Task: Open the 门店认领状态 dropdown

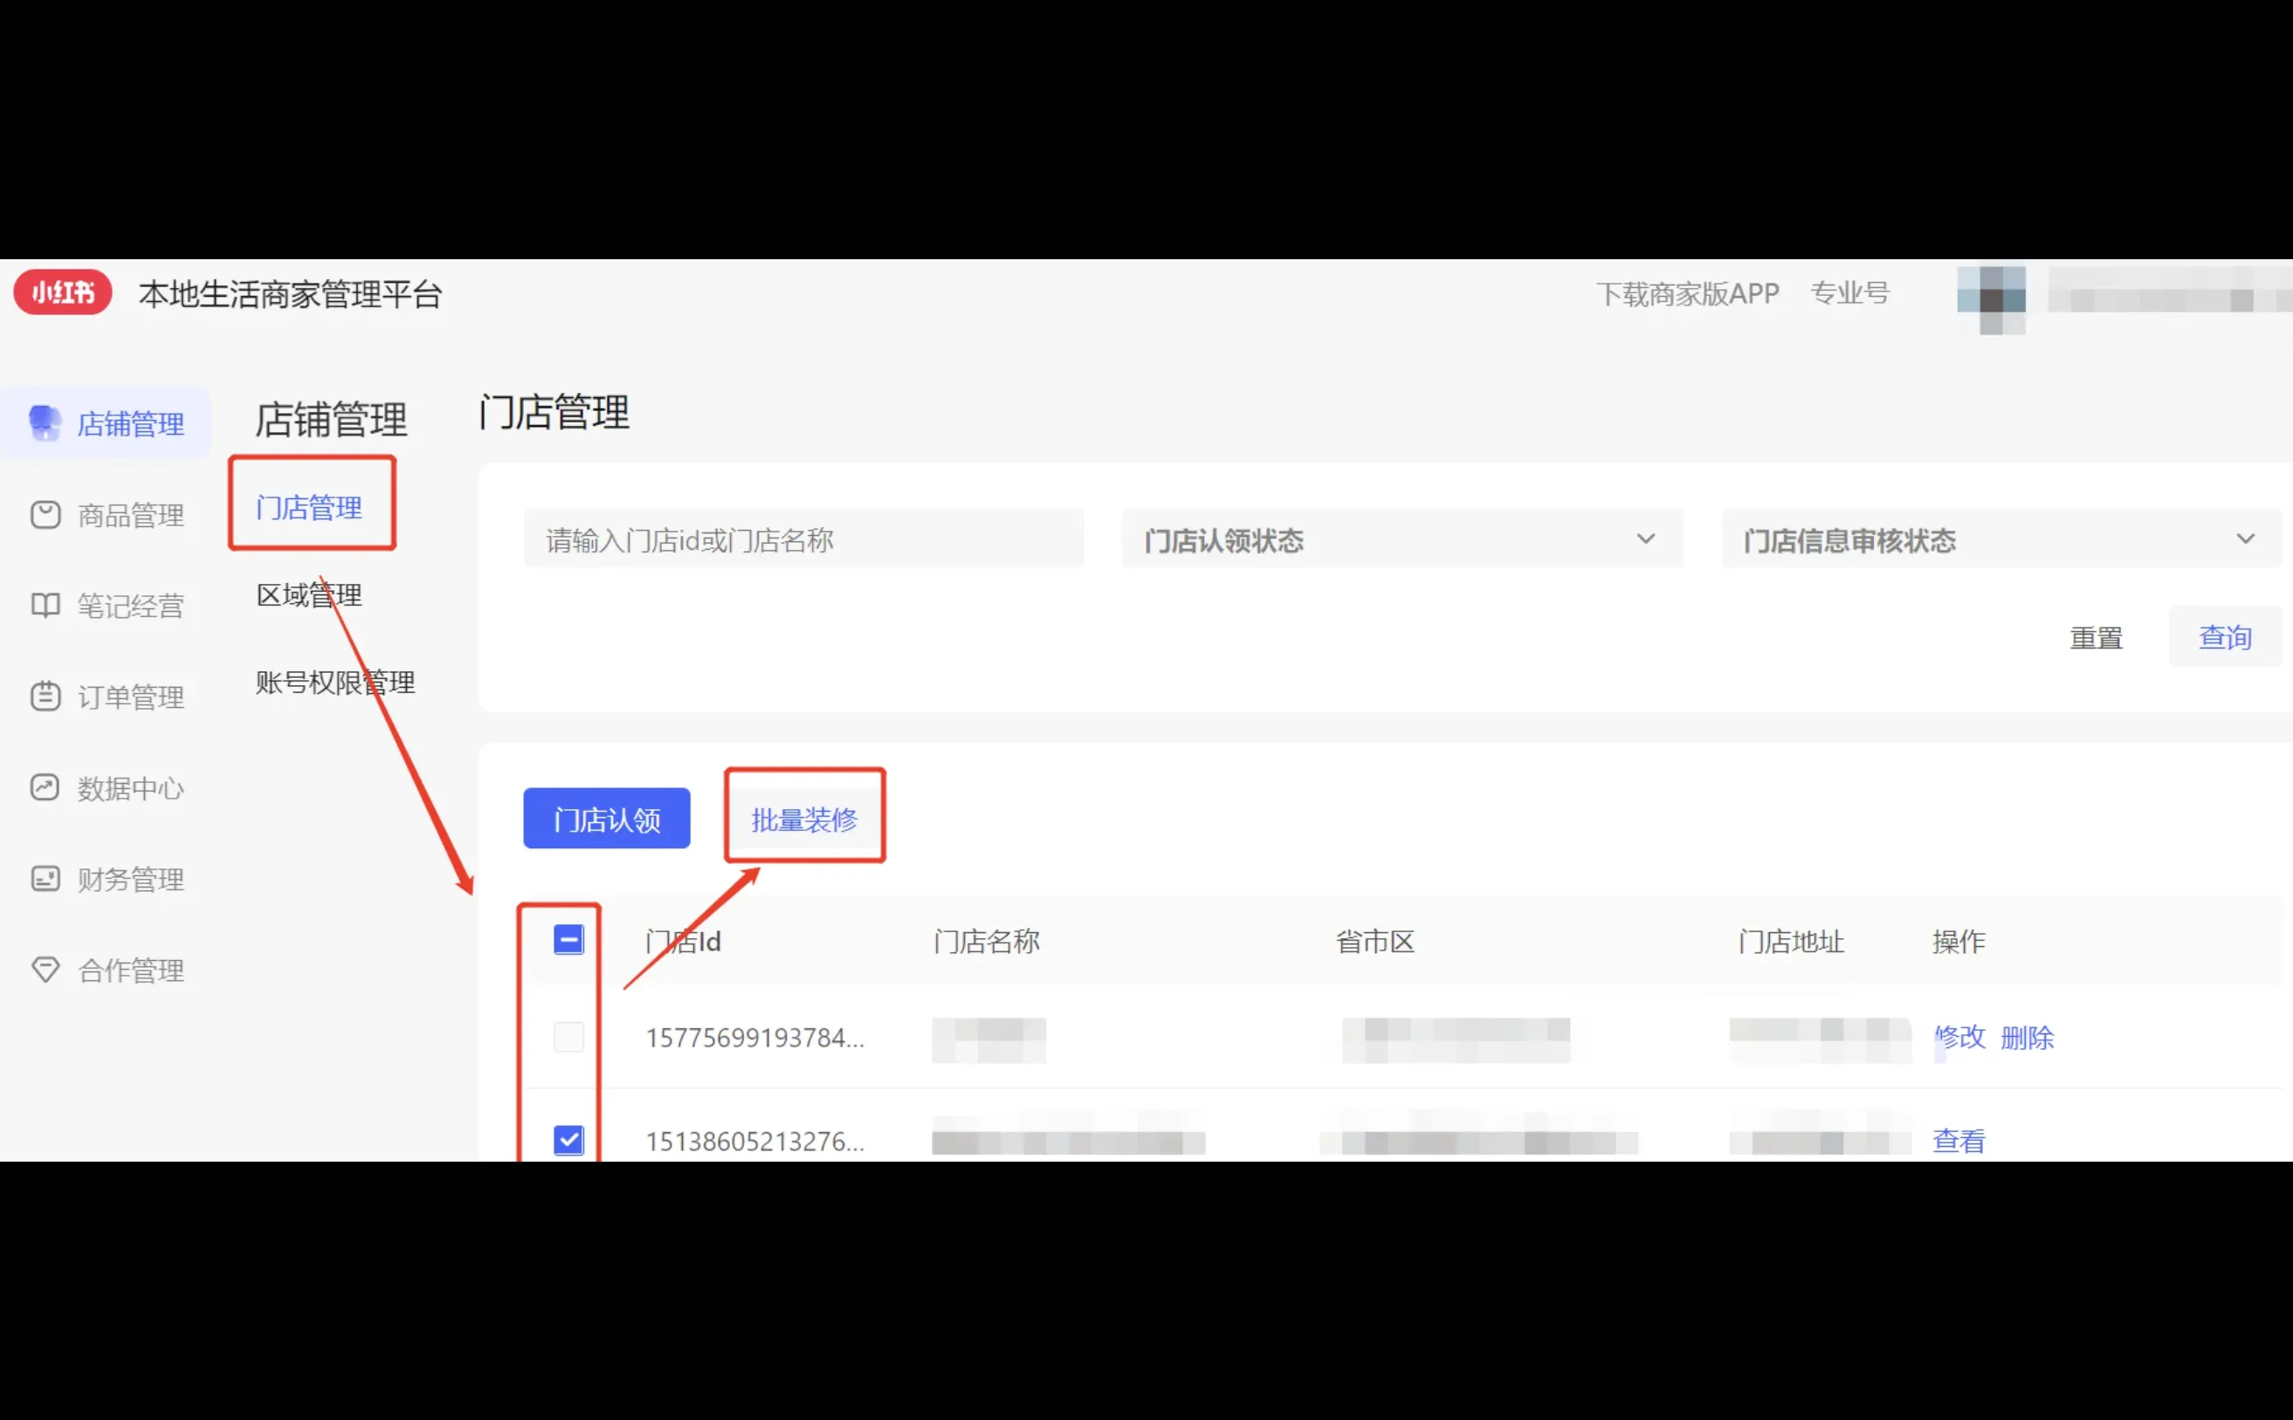Action: [1401, 539]
